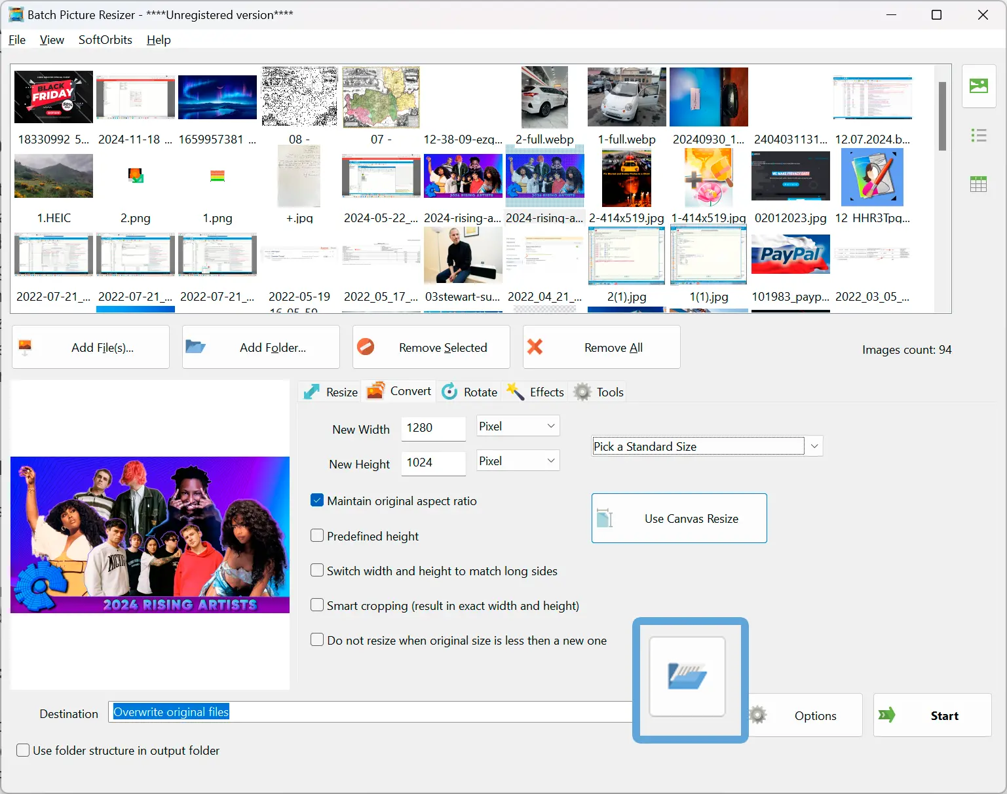Select the 12.07.2024.b thumbnail
This screenshot has width=1007, height=794.
[x=873, y=98]
